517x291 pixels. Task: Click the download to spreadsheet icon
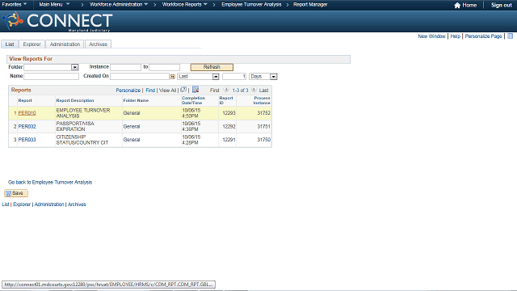pyautogui.click(x=195, y=90)
